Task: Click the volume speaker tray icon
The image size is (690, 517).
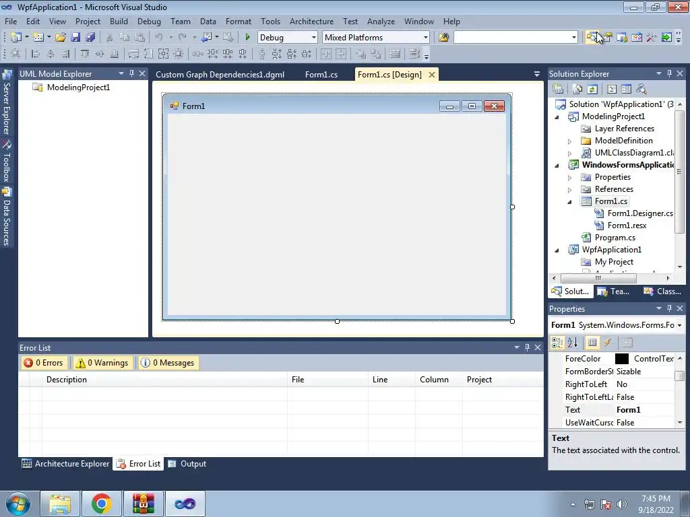Action: (621, 504)
